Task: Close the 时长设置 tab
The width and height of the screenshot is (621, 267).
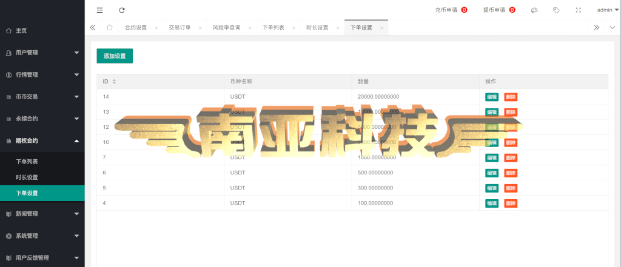Action: tap(337, 28)
